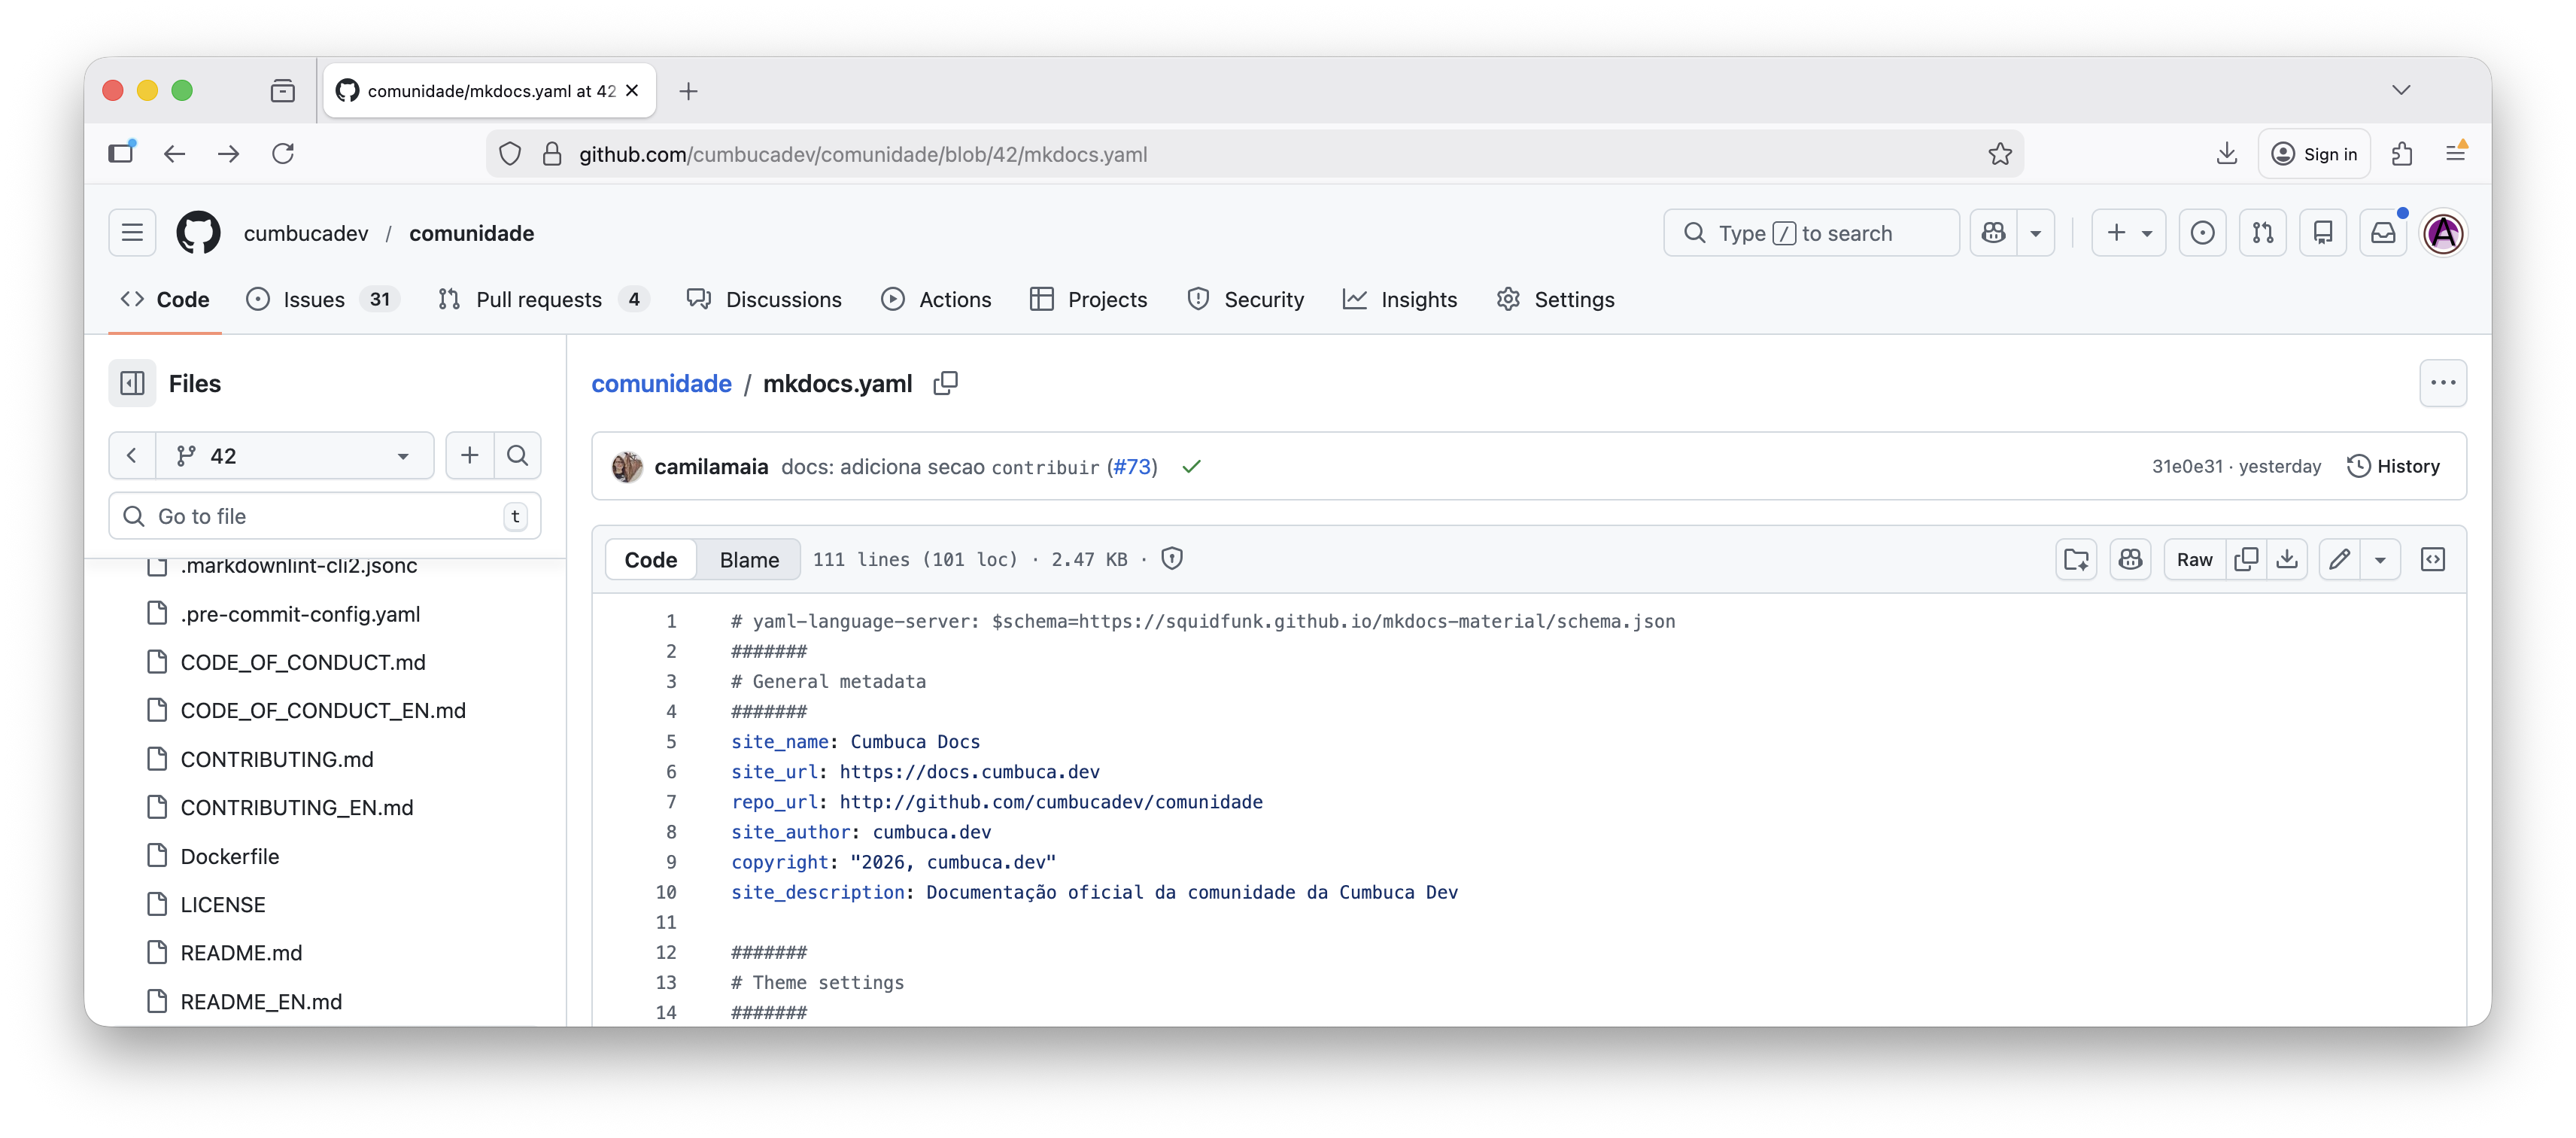Go back arrow beside branch selector
Screen dimensions: 2576x1138
pos(132,456)
